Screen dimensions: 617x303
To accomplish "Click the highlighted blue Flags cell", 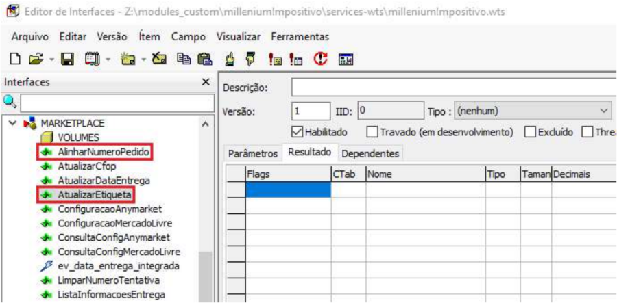I will 289,189.
